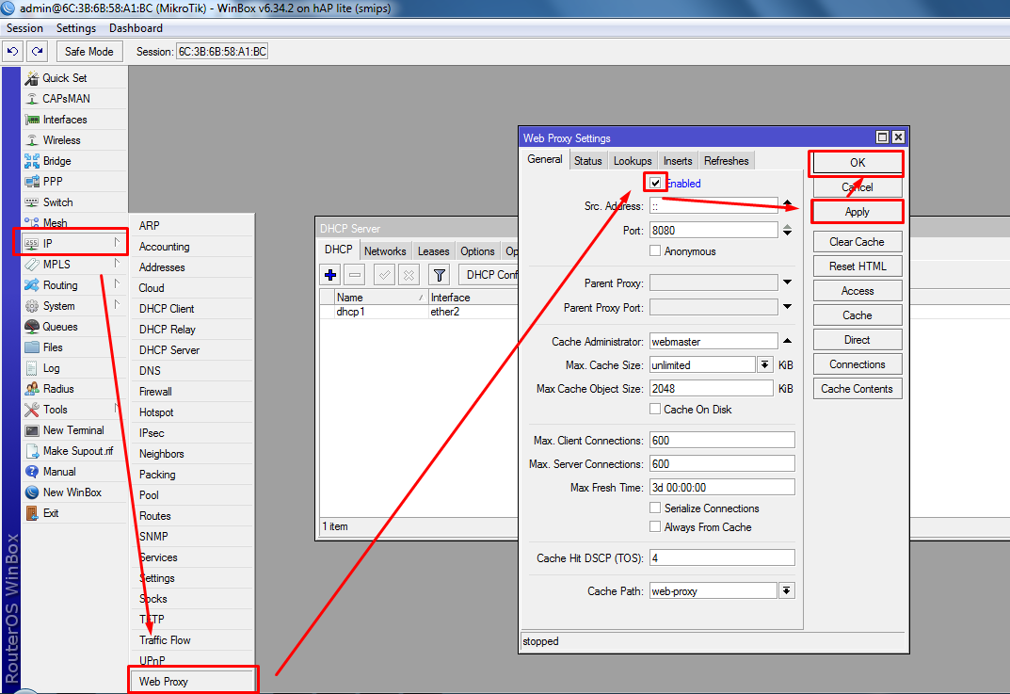This screenshot has height=694, width=1010.
Task: Open the Session menu
Action: pos(24,28)
